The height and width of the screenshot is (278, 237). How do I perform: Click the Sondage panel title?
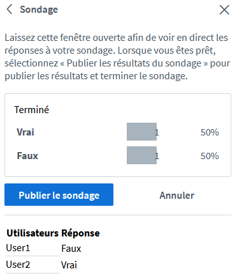[39, 10]
